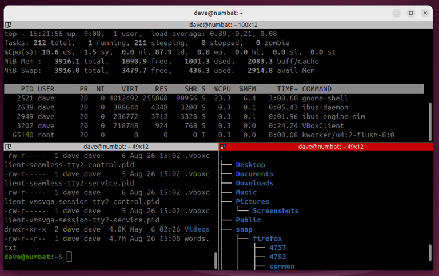Click the 'words.' file name in listing
The width and height of the screenshot is (439, 276).
(197, 238)
